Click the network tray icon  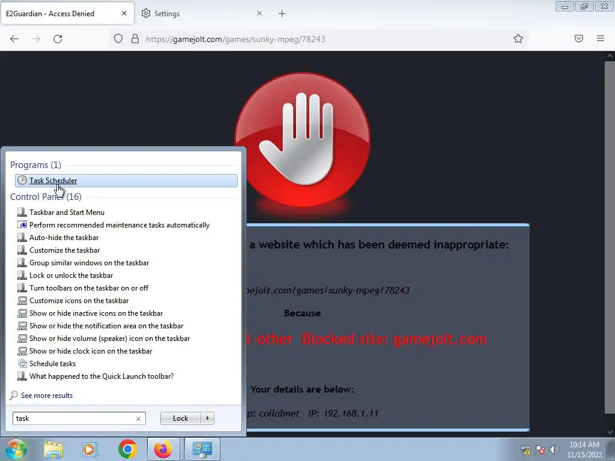526,450
